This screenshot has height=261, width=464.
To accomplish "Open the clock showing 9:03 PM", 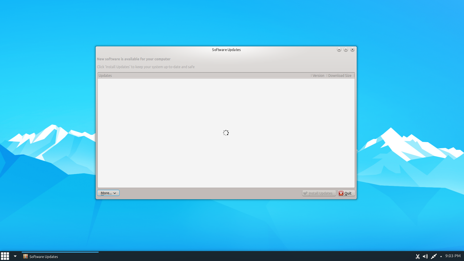I will (453, 256).
